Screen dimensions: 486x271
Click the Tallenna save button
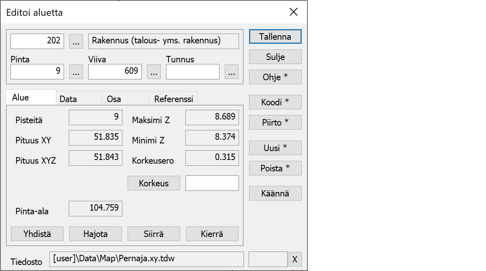coord(275,36)
